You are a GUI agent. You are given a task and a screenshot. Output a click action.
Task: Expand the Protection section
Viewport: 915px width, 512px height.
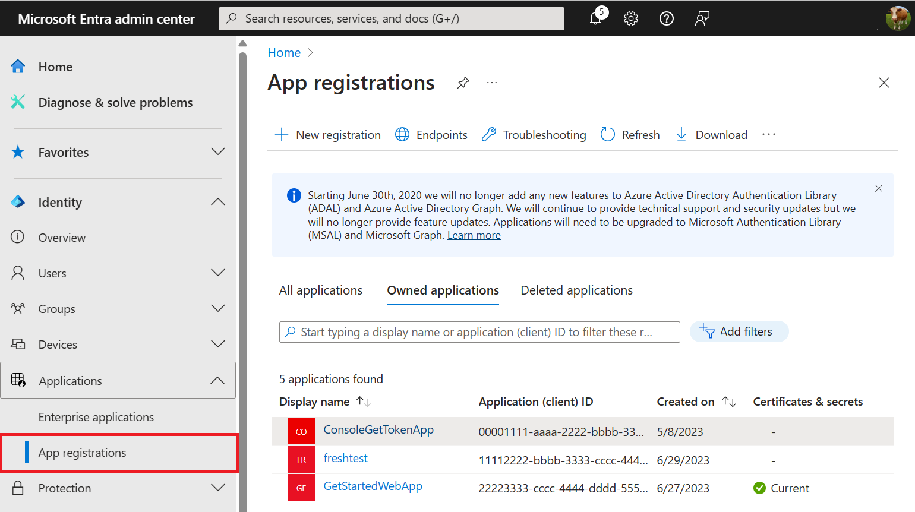(x=218, y=488)
